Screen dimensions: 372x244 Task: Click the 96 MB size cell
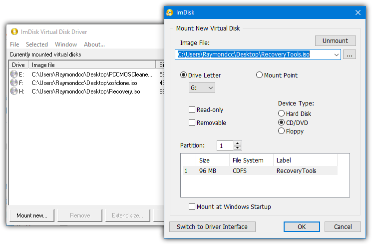click(208, 171)
